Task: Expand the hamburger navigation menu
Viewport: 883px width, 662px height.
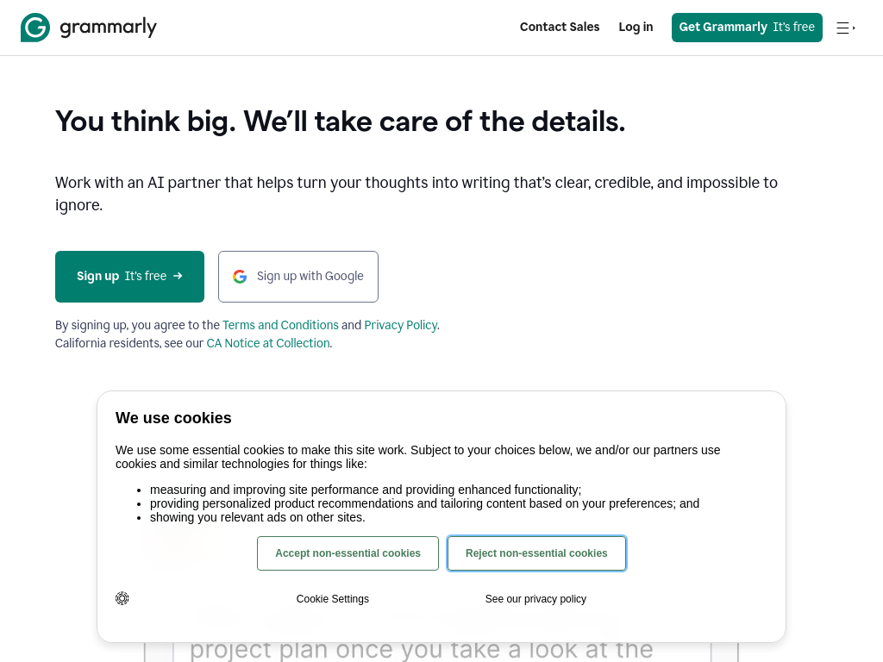Action: [844, 28]
